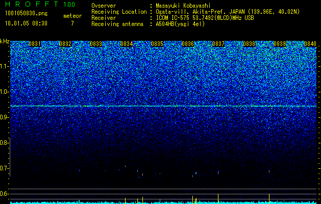Click the 0832 time marker
The width and height of the screenshot is (321, 204).
tap(65, 43)
